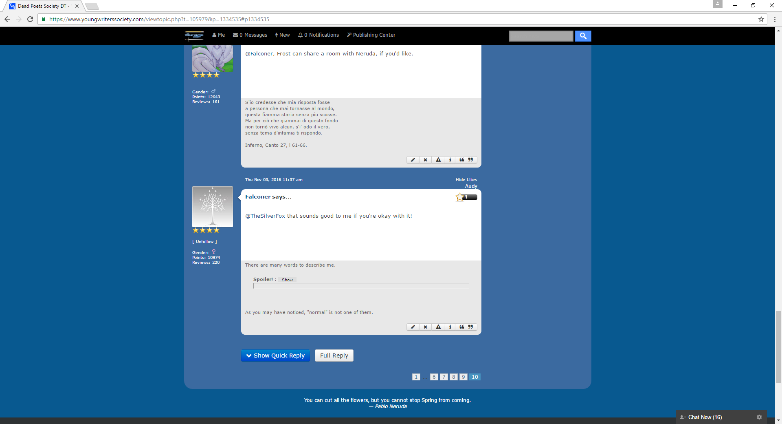Hide Likes on Falconer's post
Image resolution: width=782 pixels, height=424 pixels.
coord(466,179)
